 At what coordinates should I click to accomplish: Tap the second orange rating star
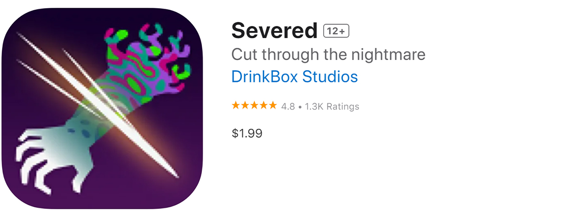click(245, 106)
